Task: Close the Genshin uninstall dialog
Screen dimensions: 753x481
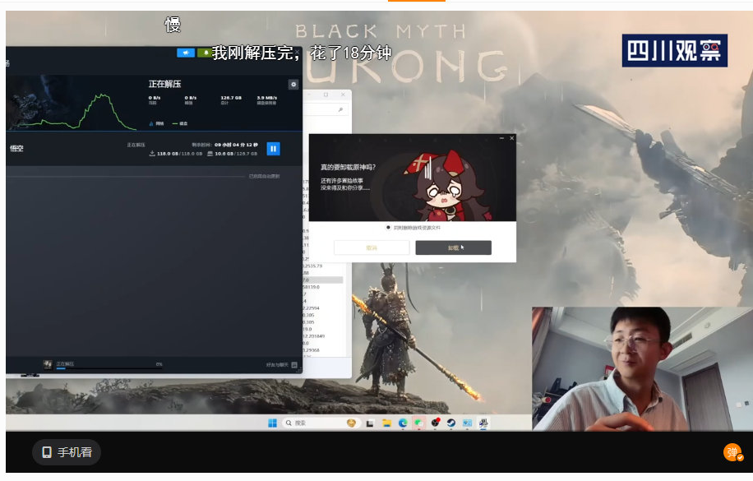Action: point(511,138)
